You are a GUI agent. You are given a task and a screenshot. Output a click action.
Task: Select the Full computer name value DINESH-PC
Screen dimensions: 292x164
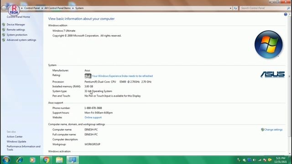[91, 134]
